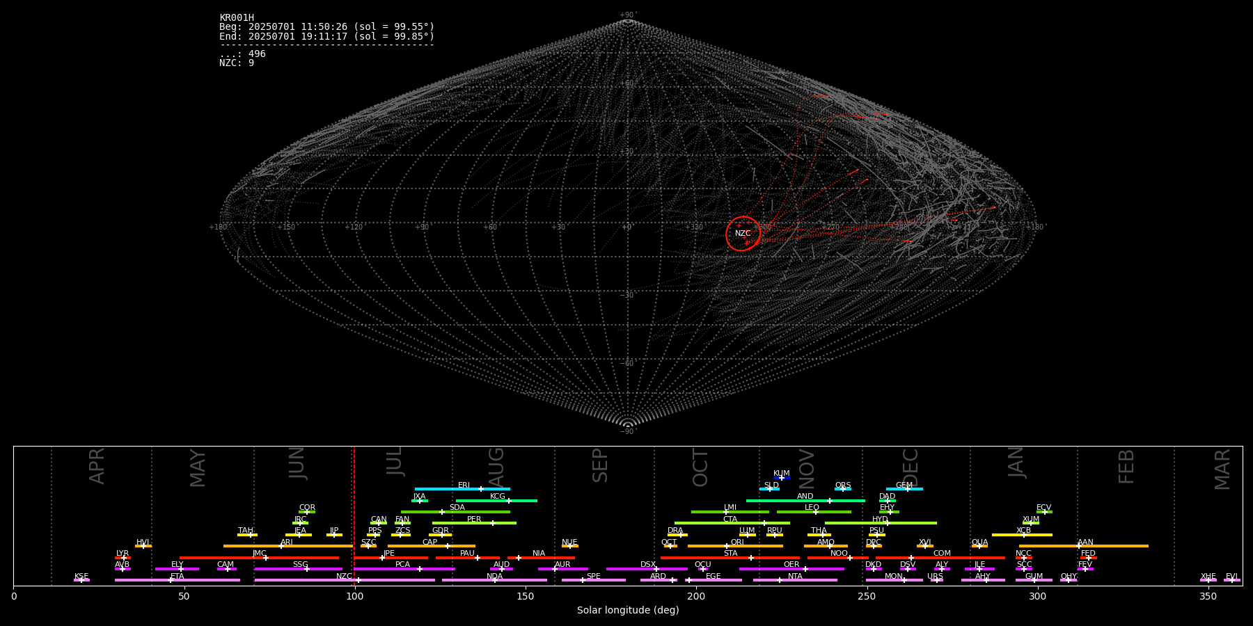The height and width of the screenshot is (626, 1253).
Task: Click the QUA shower label
Action: [x=980, y=543]
